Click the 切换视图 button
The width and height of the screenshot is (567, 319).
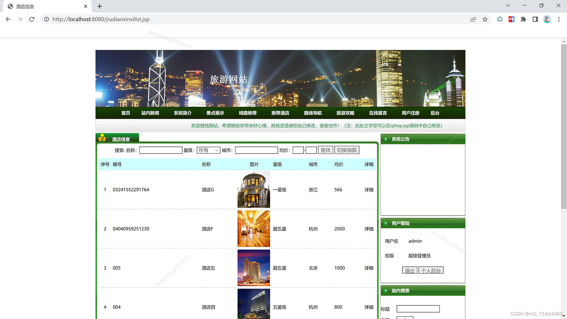347,150
